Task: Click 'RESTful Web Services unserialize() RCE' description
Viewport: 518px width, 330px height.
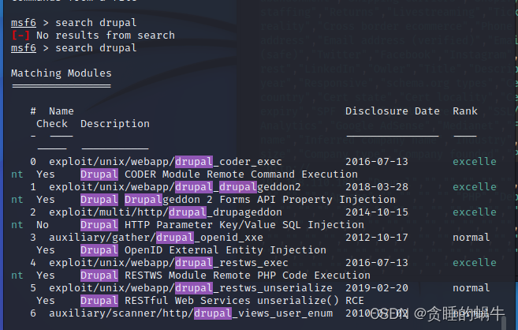Action: click(x=244, y=301)
